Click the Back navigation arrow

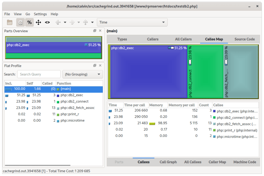tap(58, 23)
